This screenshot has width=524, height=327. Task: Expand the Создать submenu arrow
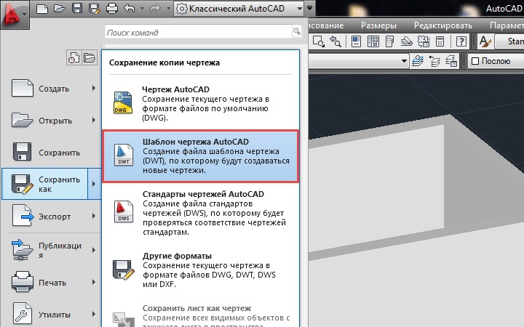point(94,88)
